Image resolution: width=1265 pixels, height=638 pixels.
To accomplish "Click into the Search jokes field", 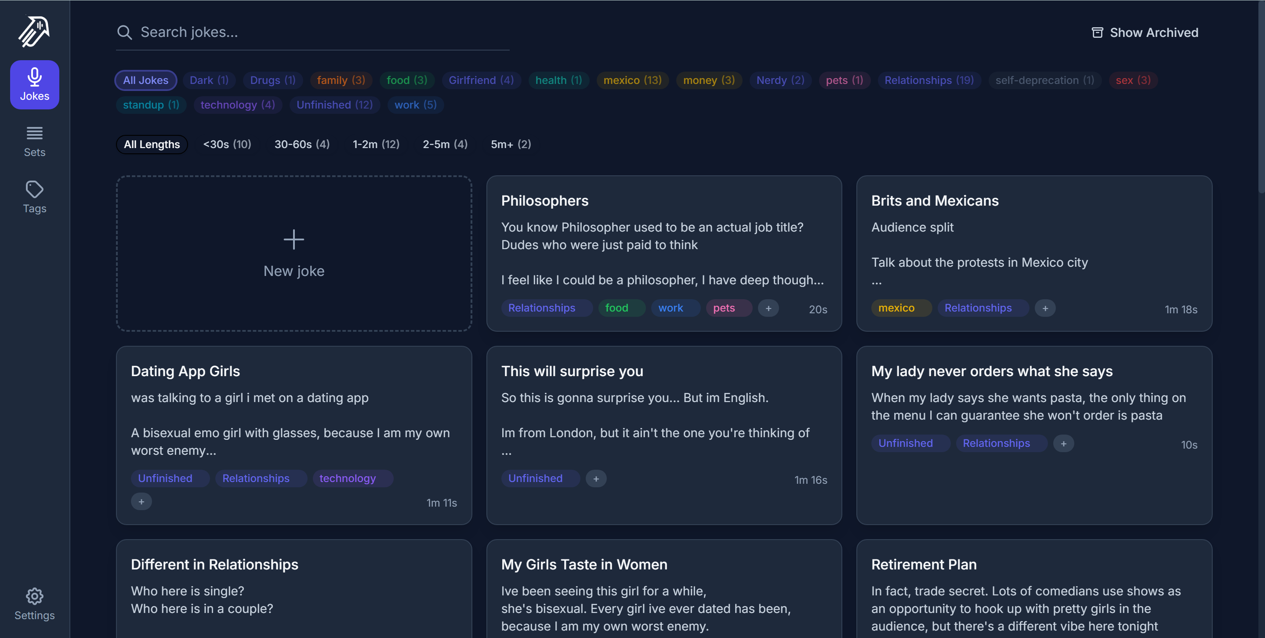I will click(324, 33).
